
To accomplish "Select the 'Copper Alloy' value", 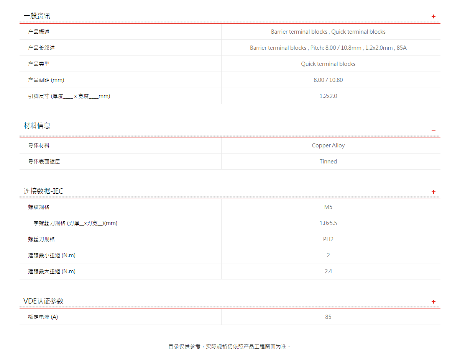I will pyautogui.click(x=328, y=145).
